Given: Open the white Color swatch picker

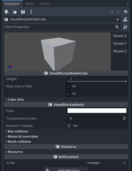Looking at the screenshot, I should click(x=97, y=111).
